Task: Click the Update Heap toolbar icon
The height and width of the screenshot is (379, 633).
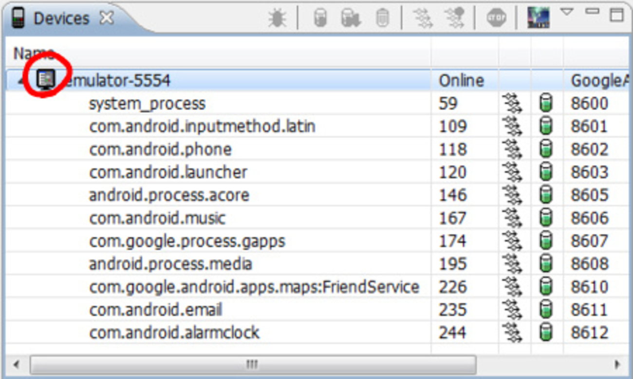Action: point(319,19)
